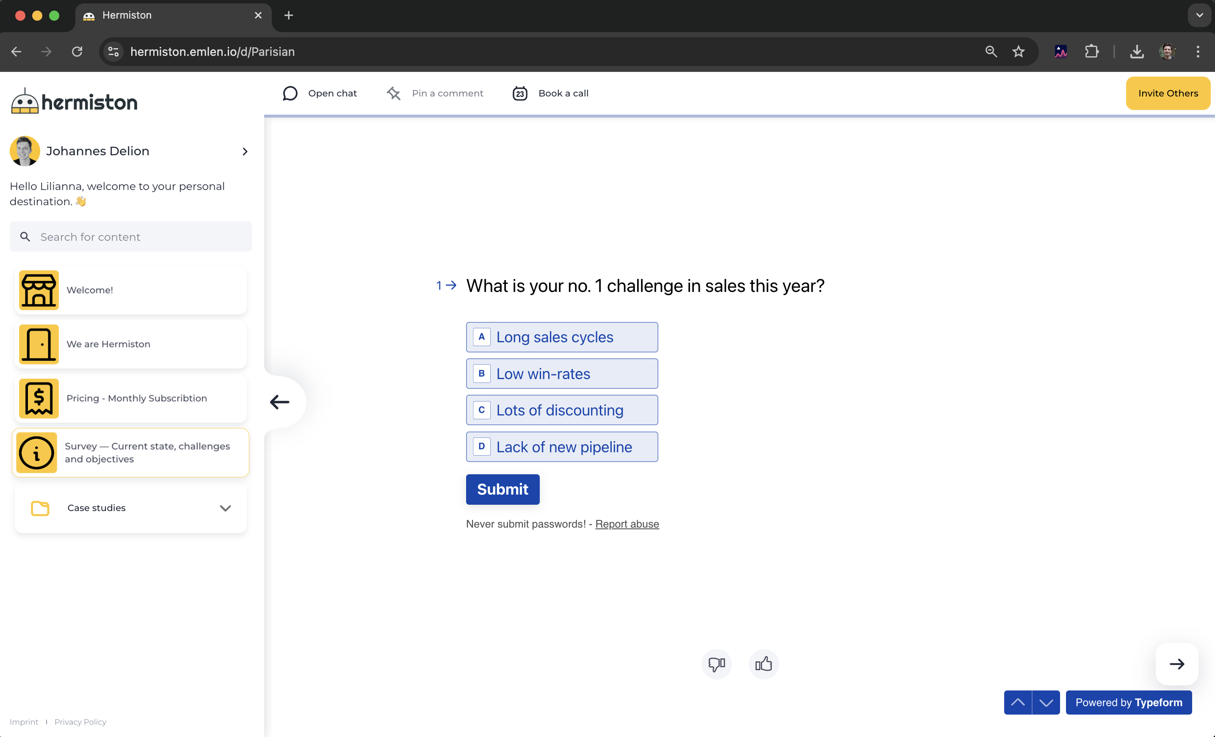Click the Typeform previous question up arrow
The width and height of the screenshot is (1215, 737).
pos(1018,702)
